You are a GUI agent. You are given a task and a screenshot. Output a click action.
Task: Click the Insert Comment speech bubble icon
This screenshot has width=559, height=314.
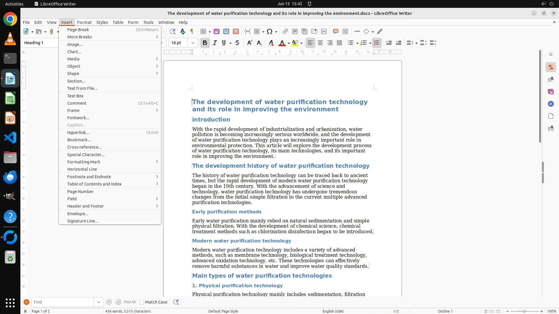coord(335,31)
